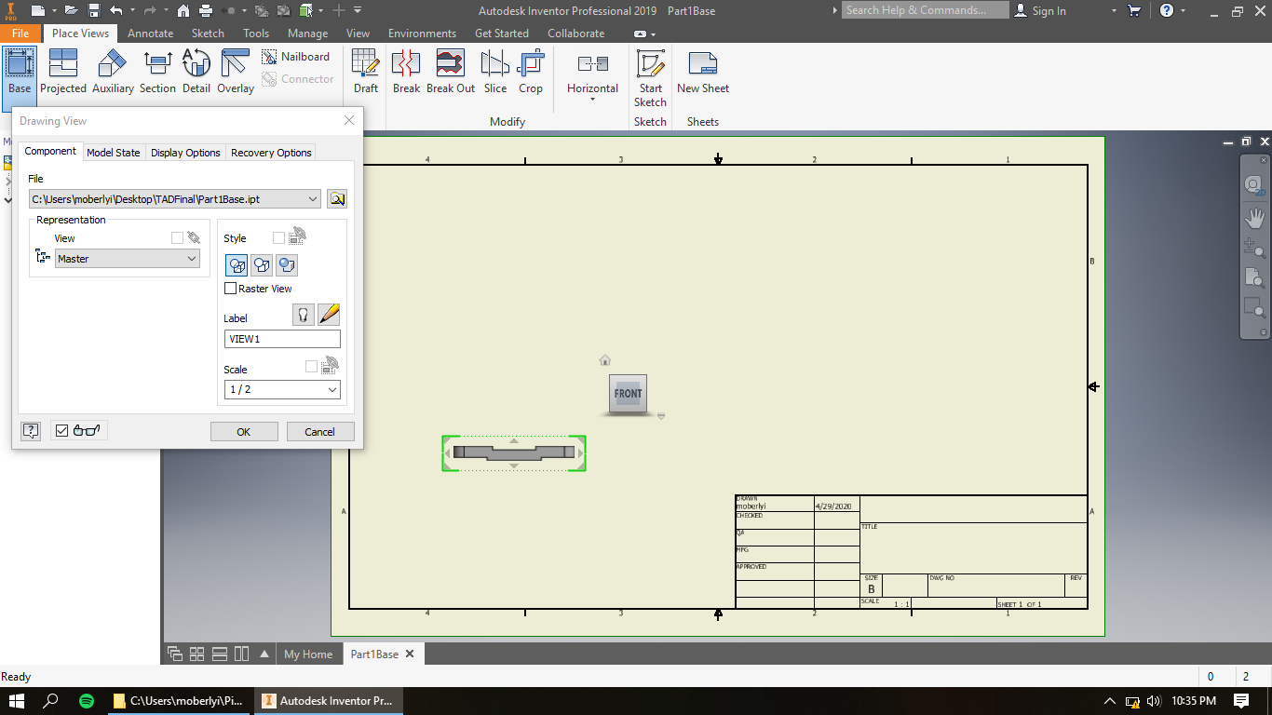The width and height of the screenshot is (1272, 715).
Task: Switch to the Model State tab
Action: tap(114, 153)
